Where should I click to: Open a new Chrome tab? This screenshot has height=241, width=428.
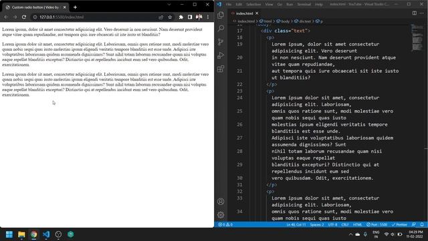pos(75,7)
